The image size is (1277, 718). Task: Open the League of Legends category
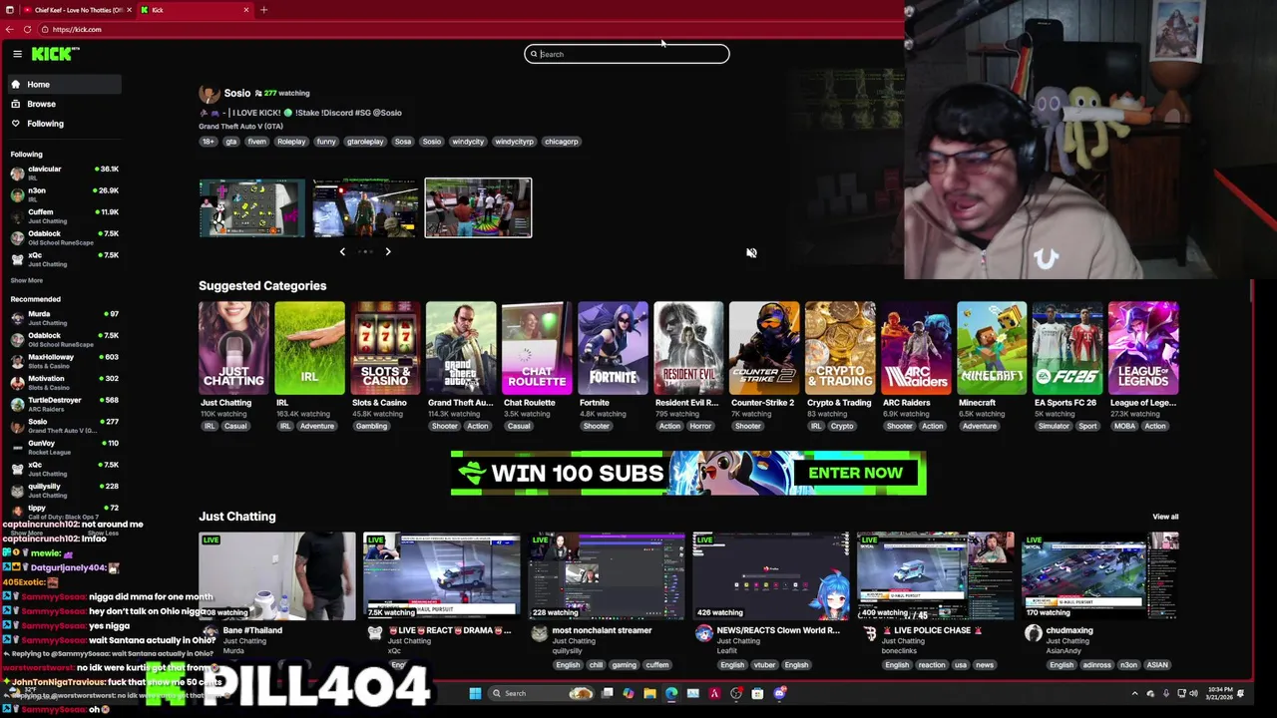click(1143, 348)
